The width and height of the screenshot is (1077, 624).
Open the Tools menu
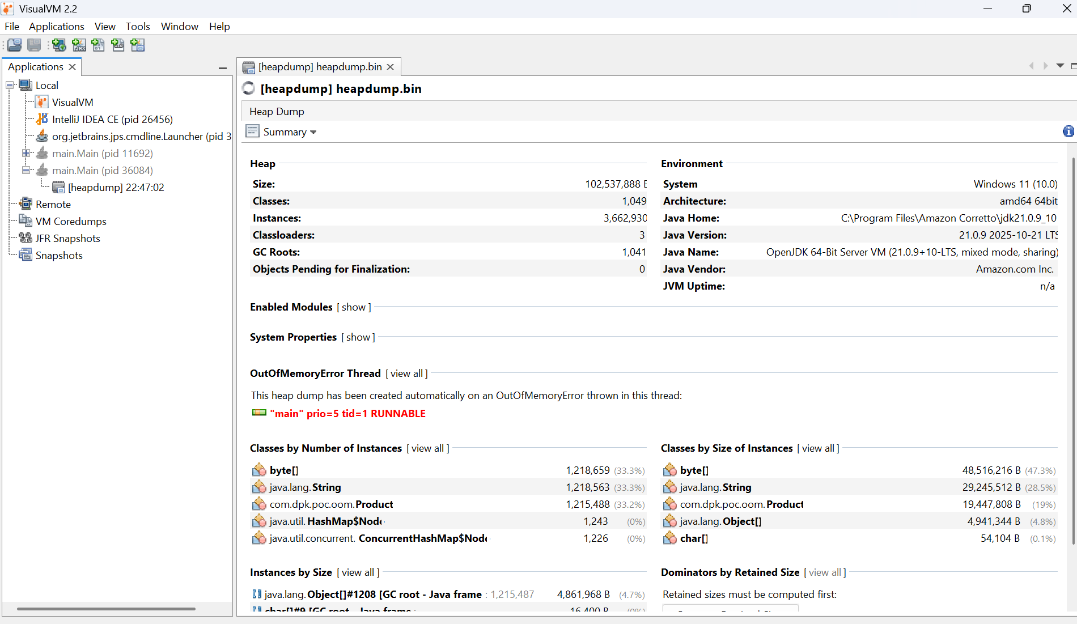(138, 27)
